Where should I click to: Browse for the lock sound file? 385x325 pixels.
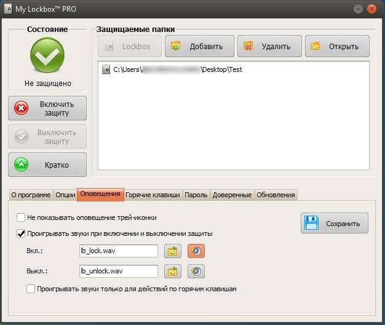173,251
